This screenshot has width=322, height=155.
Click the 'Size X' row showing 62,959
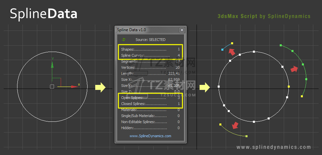click(x=150, y=80)
